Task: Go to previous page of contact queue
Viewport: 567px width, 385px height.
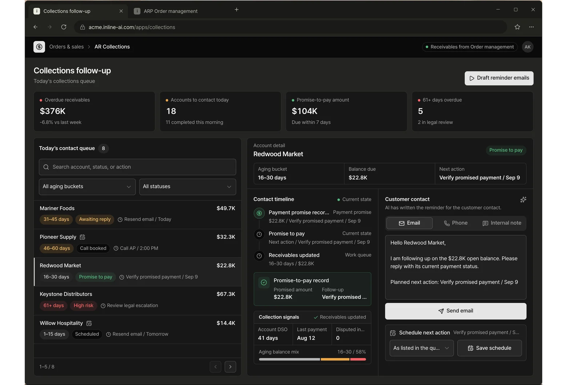Action: click(x=216, y=367)
